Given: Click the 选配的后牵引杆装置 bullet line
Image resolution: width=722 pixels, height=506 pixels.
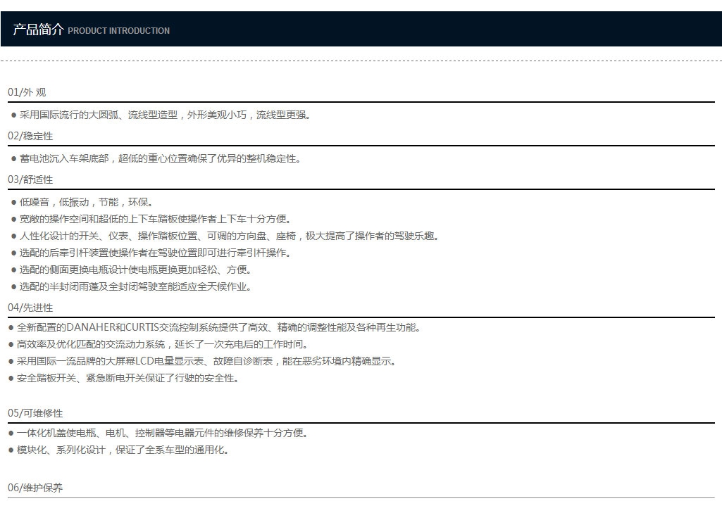Looking at the screenshot, I should [151, 253].
